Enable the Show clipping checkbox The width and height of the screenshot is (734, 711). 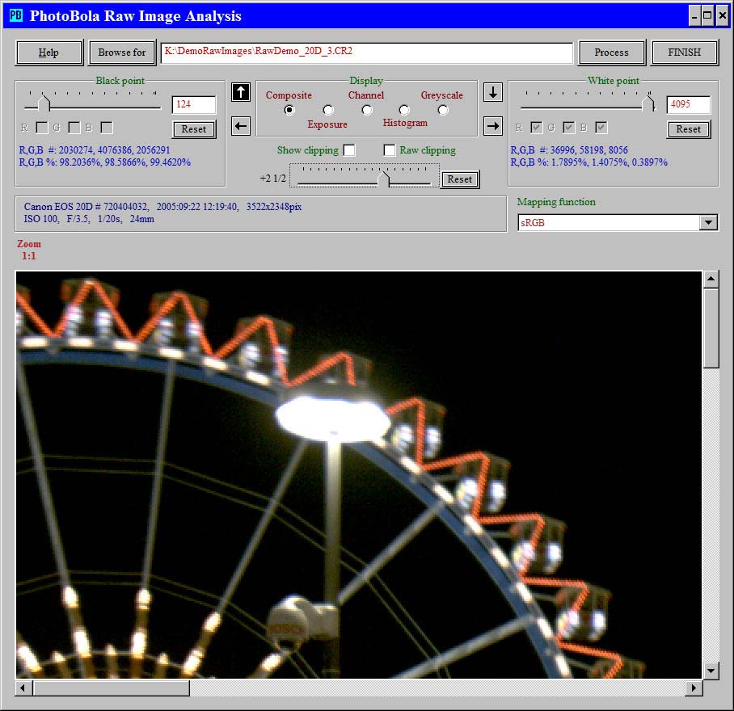[349, 150]
